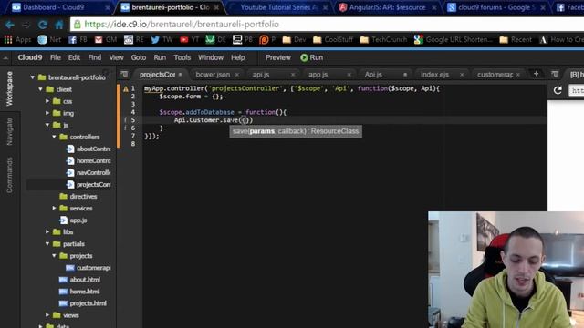
Task: Close the bower.json editor tab
Action: (237, 75)
